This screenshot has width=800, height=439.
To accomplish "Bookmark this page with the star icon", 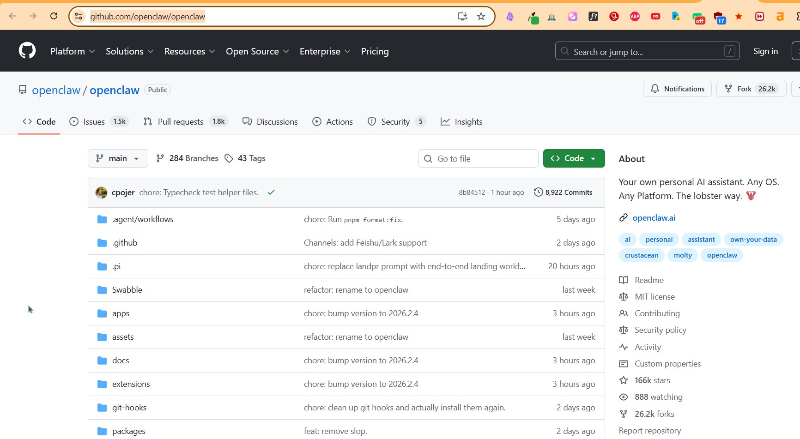I will point(481,17).
